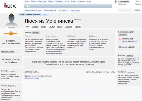Open Мои клубы link
The height and width of the screenshot is (101, 142).
(x=75, y=11)
